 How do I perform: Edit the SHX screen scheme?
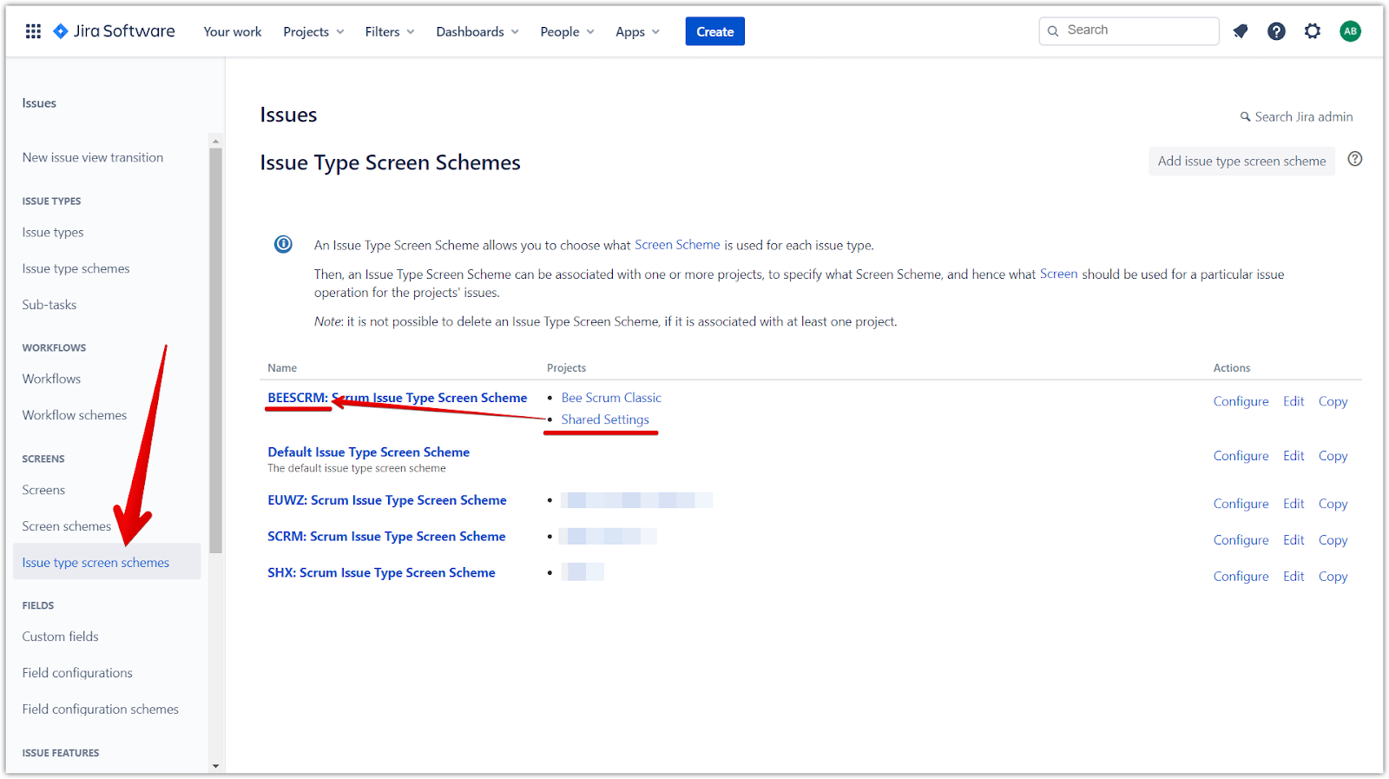pos(1294,577)
